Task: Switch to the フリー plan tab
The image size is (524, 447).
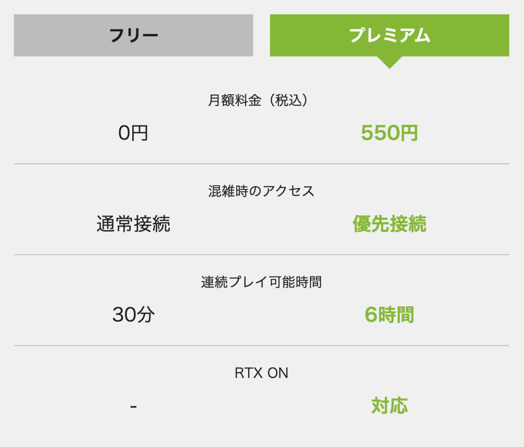Action: click(133, 35)
